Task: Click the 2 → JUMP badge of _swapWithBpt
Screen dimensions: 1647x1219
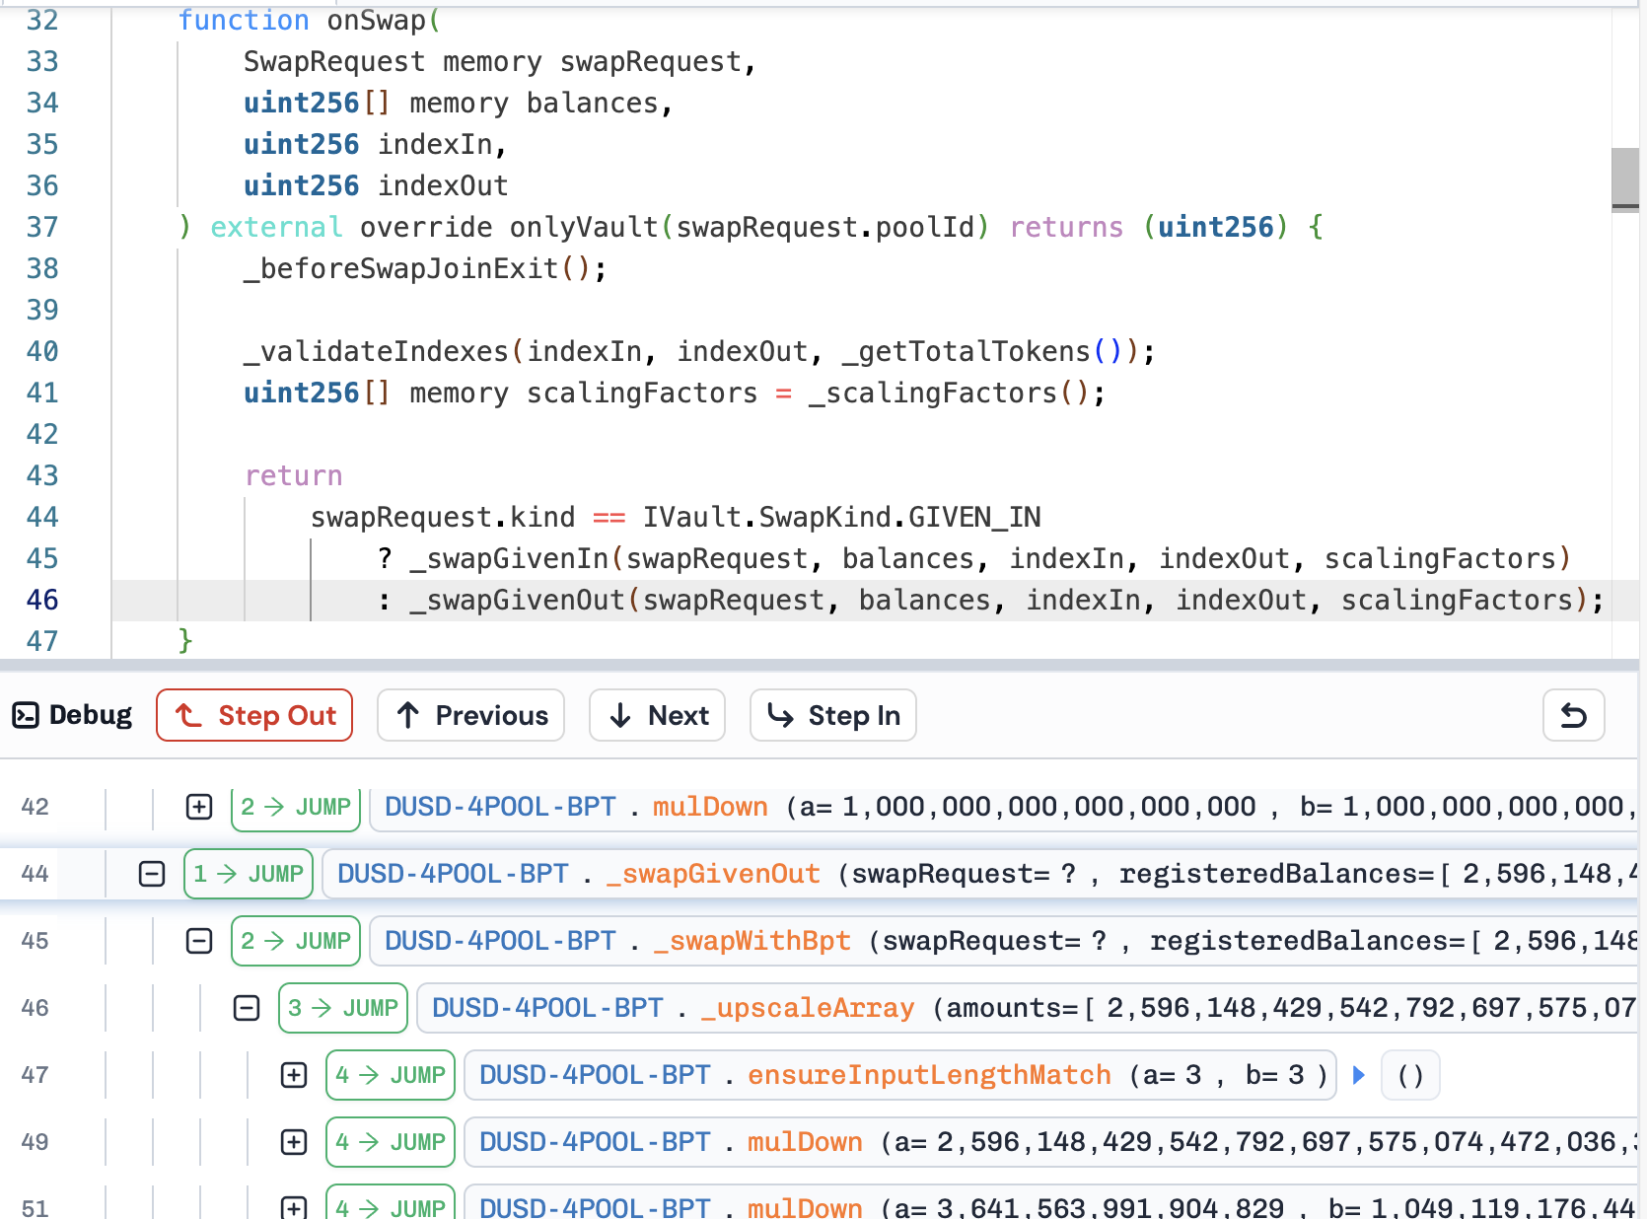Action: [x=296, y=941]
